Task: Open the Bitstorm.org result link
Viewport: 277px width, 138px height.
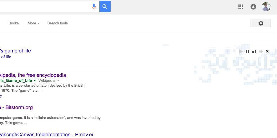Action: [16, 107]
